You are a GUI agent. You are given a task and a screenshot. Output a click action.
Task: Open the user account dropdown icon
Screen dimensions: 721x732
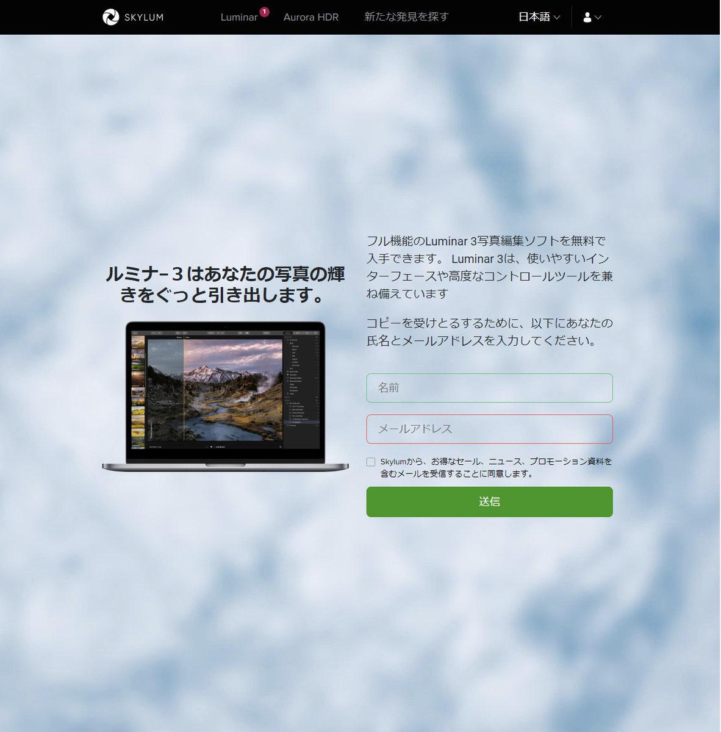pos(592,18)
